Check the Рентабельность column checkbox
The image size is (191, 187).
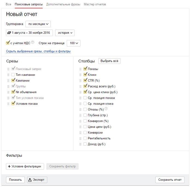(x=85, y=138)
